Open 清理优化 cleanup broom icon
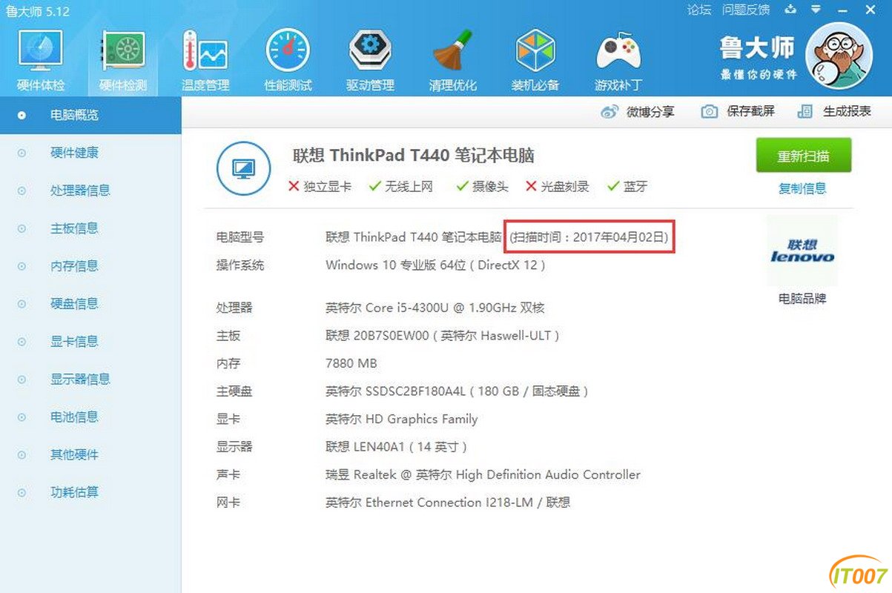Image resolution: width=892 pixels, height=593 pixels. click(452, 51)
